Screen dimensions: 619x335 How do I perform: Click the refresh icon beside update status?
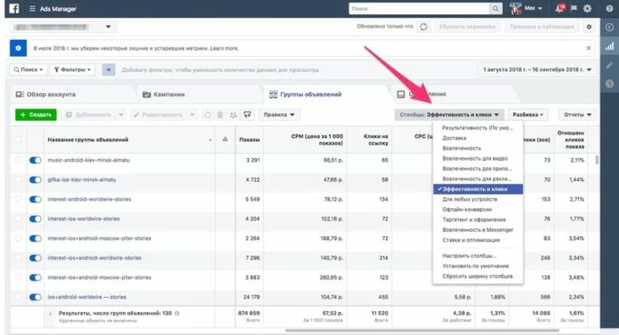424,27
